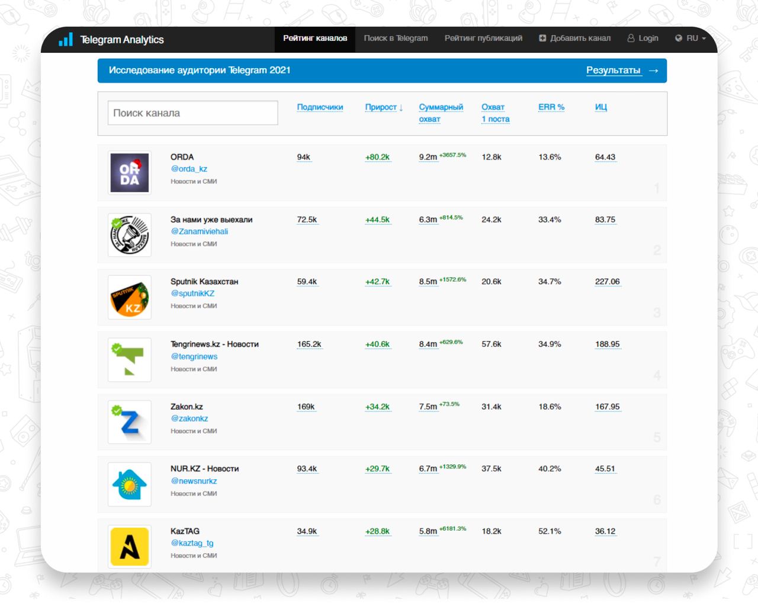Click total reach value 9.2m
This screenshot has width=758, height=606.
(428, 157)
